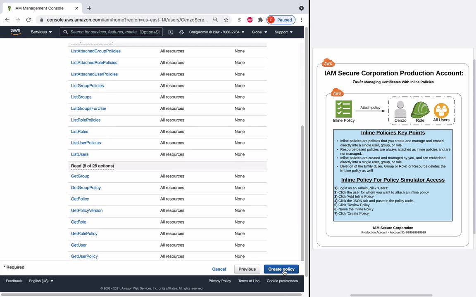Bookmark this page with the star icon

pos(226,20)
